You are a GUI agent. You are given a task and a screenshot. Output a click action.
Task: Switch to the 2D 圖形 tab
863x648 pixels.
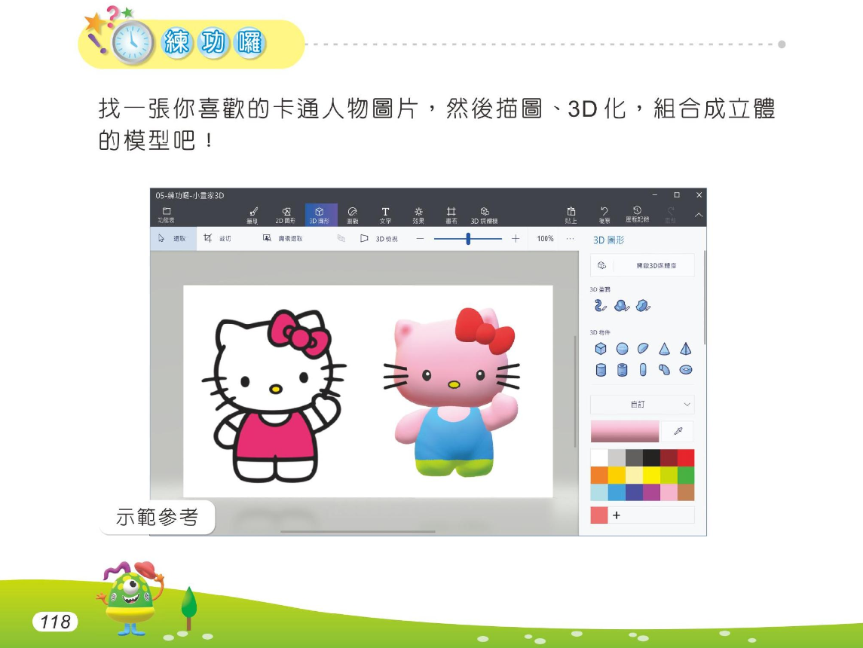286,215
